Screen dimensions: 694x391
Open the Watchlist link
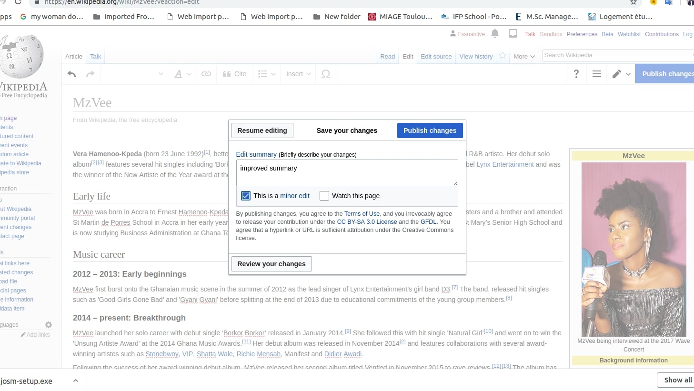(629, 34)
